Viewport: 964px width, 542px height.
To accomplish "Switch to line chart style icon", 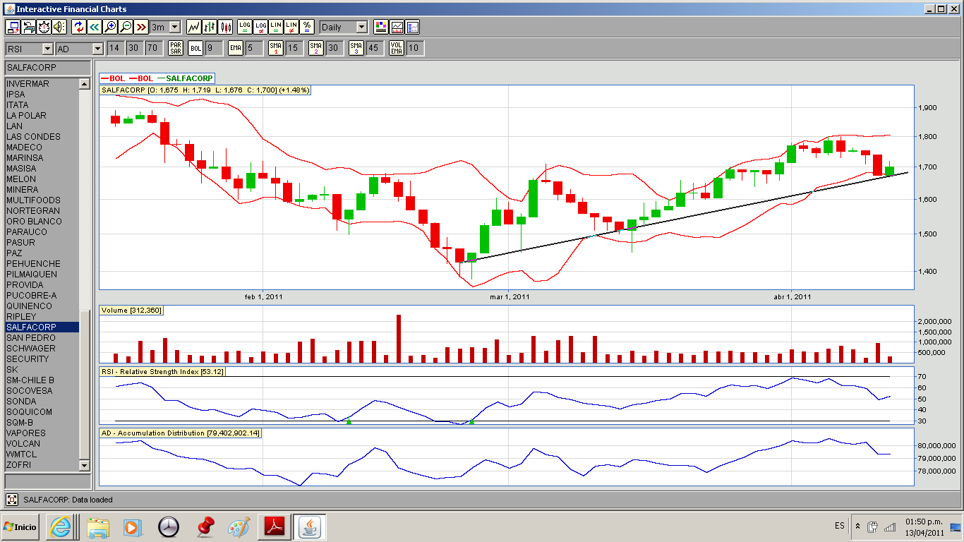I will click(x=194, y=27).
